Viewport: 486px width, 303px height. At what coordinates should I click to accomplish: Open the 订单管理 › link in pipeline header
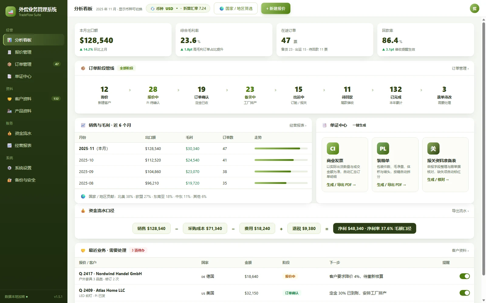[460, 68]
